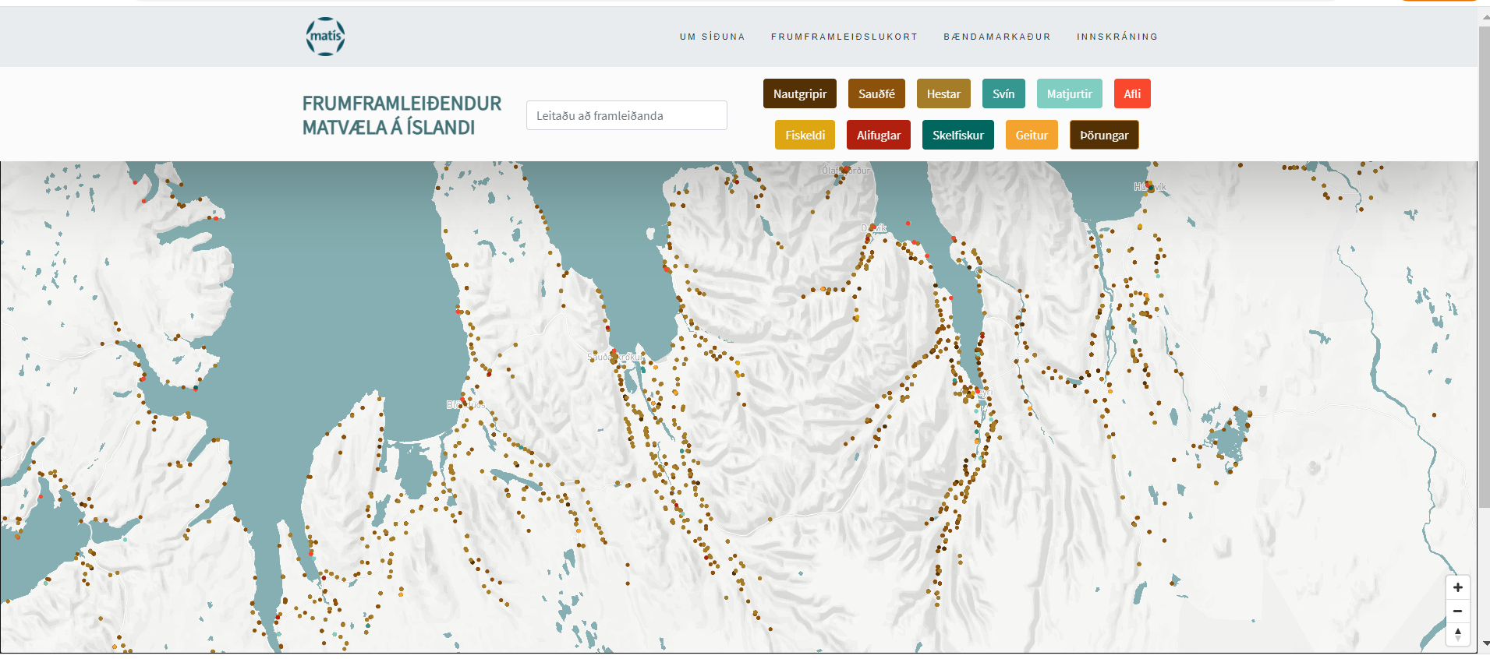Enable the Matjurtir filter
This screenshot has width=1490, height=659.
[x=1069, y=93]
